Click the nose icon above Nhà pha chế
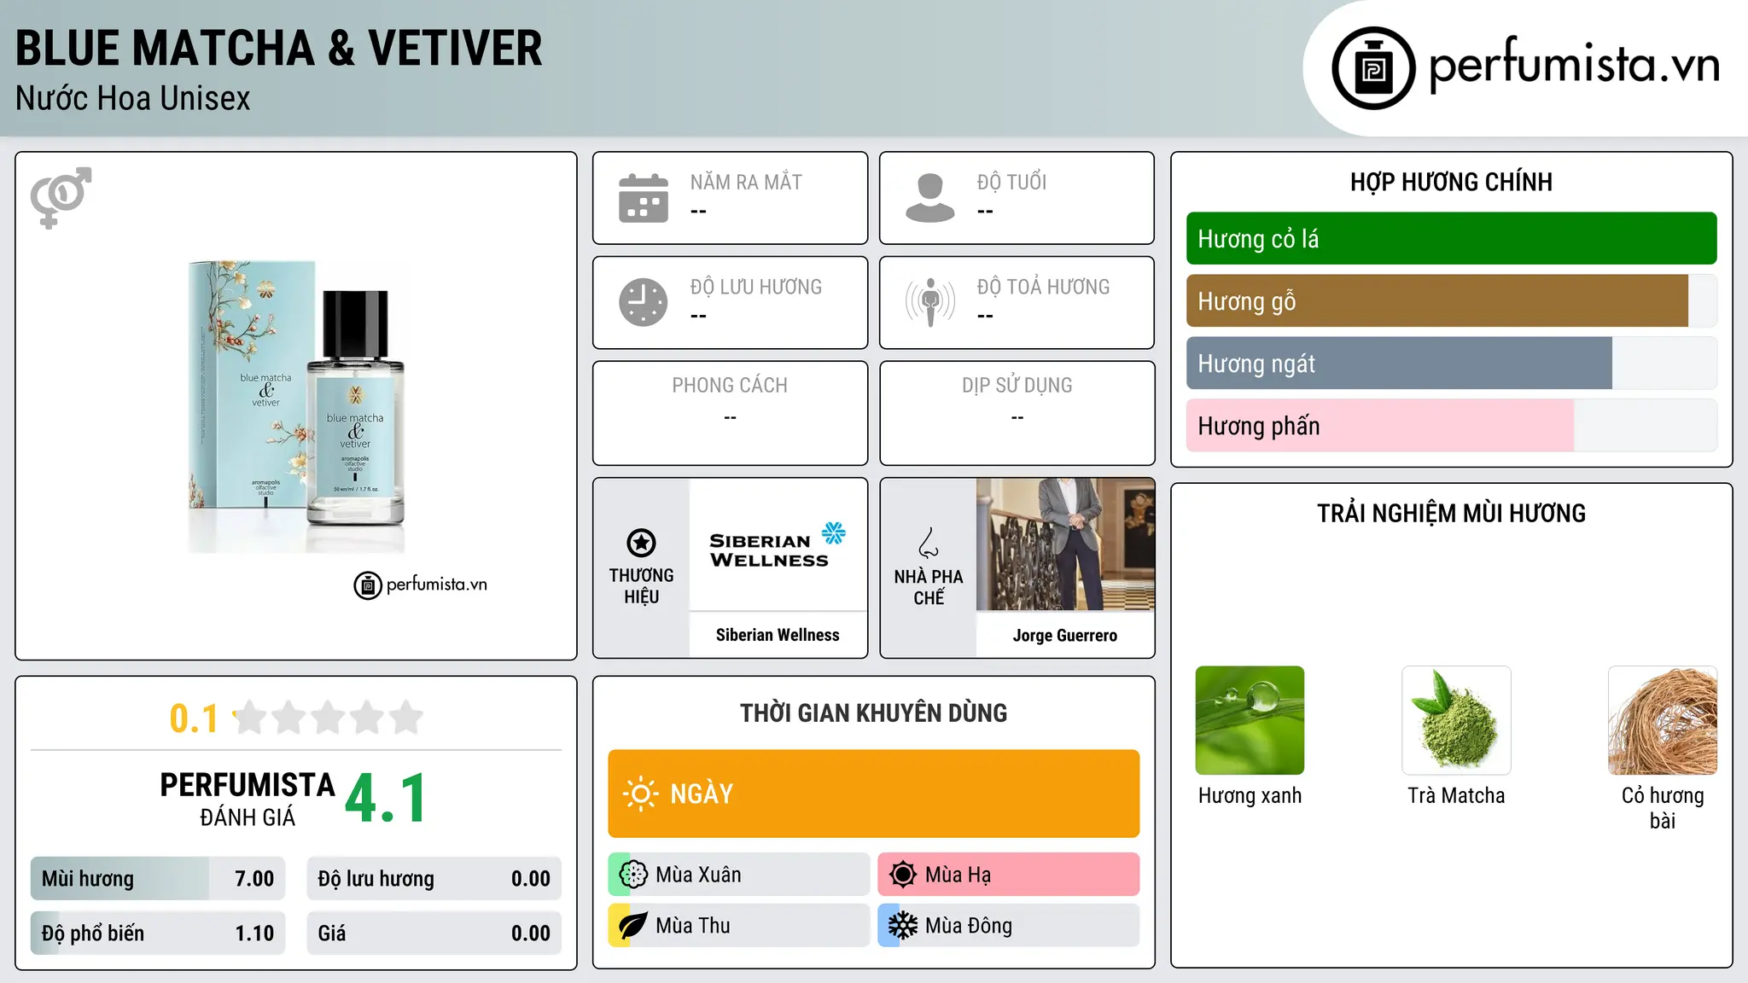1748x983 pixels. (x=929, y=543)
